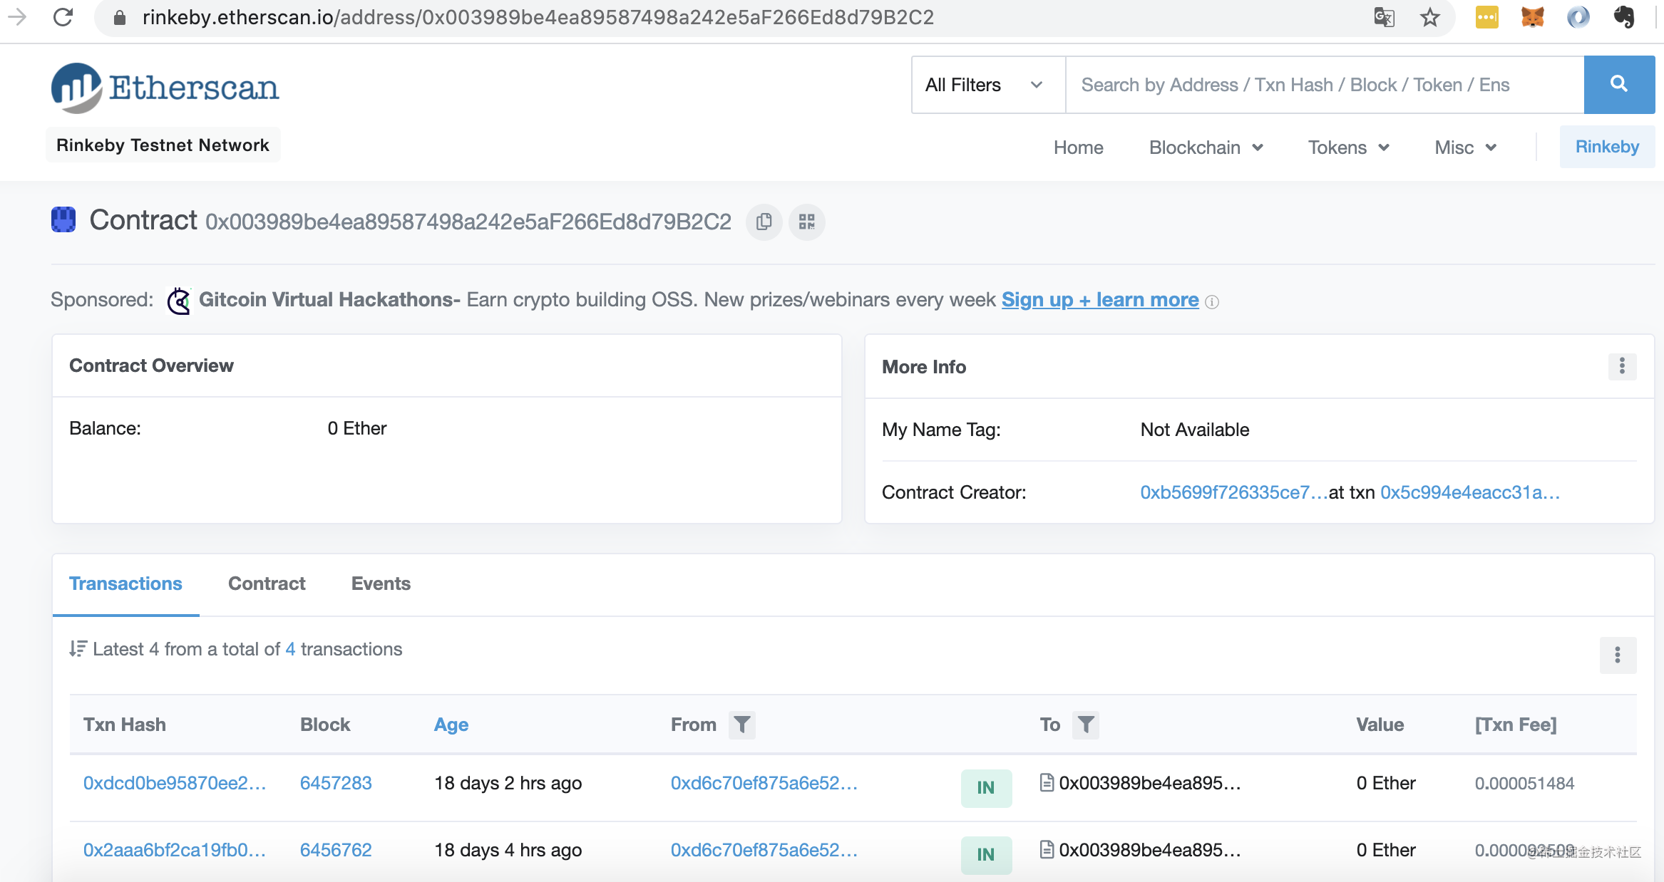1664x882 pixels.
Task: Click contract file icon in row 6456762
Action: tap(1047, 849)
